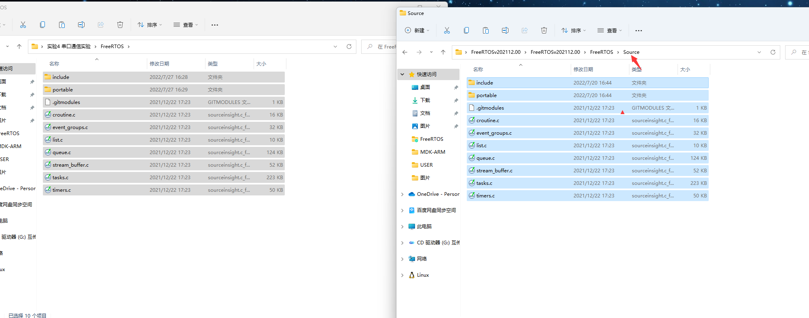This screenshot has height=318, width=809.
Task: Click pin icon next to 下载
Action: click(456, 100)
